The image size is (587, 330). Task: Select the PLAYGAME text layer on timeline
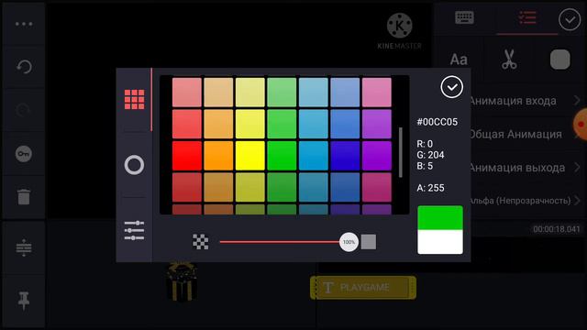point(363,287)
